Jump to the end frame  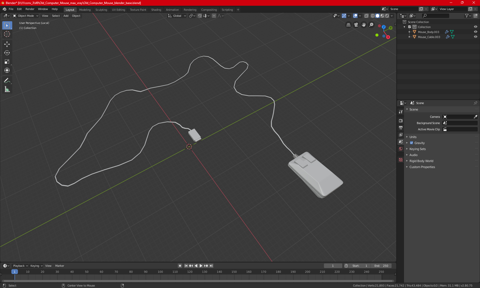(x=211, y=266)
